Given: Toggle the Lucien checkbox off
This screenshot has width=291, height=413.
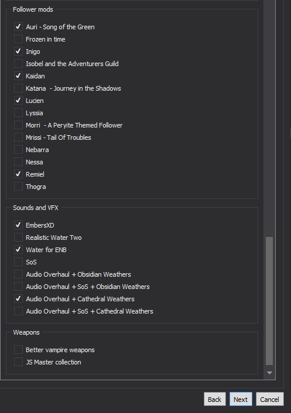Looking at the screenshot, I should pyautogui.click(x=18, y=101).
